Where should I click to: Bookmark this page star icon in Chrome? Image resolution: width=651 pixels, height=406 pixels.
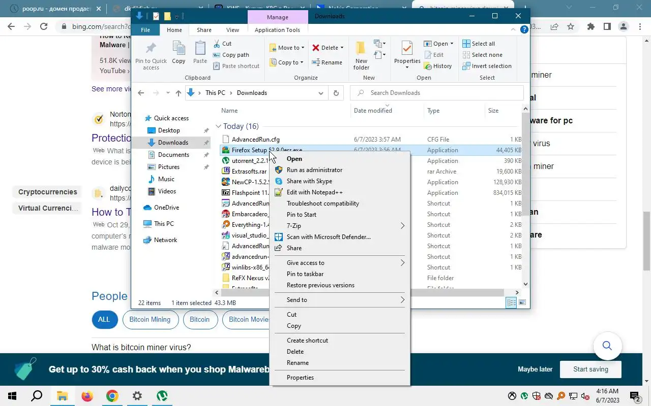tap(570, 26)
